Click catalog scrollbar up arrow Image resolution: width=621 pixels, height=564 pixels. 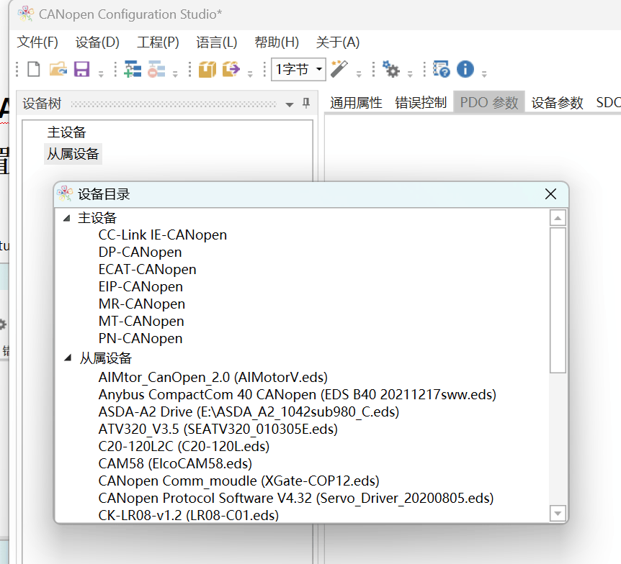558,218
